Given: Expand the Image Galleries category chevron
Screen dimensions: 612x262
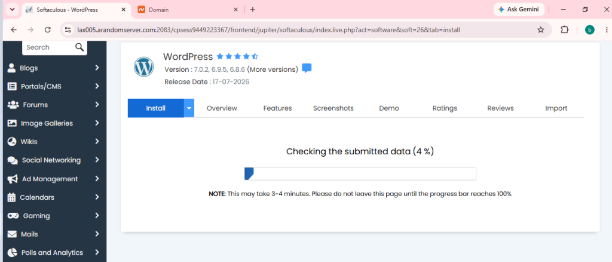Looking at the screenshot, I should click(97, 123).
